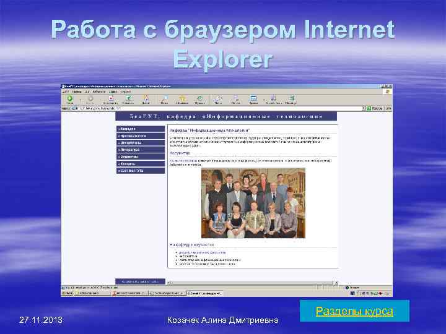Click the Internet zone icon in status bar
This screenshot has width=446, height=334.
click(347, 288)
